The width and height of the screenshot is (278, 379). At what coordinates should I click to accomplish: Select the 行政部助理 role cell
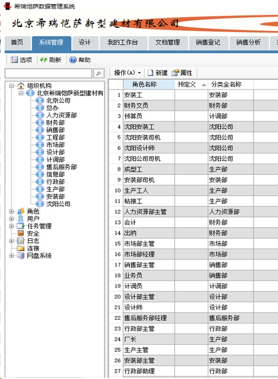149,371
